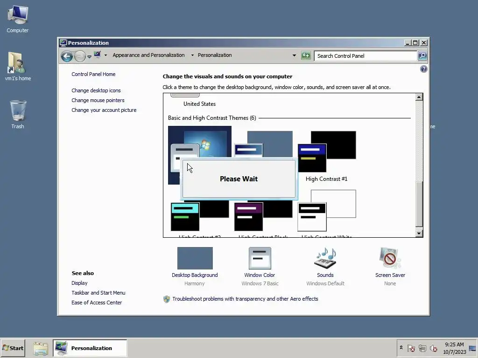Click the Sounds link
This screenshot has height=358, width=478.
(x=325, y=275)
